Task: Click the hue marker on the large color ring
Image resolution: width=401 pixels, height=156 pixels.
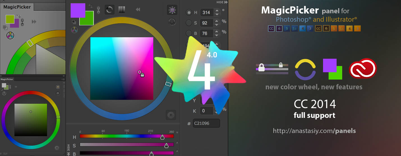Action: (x=168, y=84)
